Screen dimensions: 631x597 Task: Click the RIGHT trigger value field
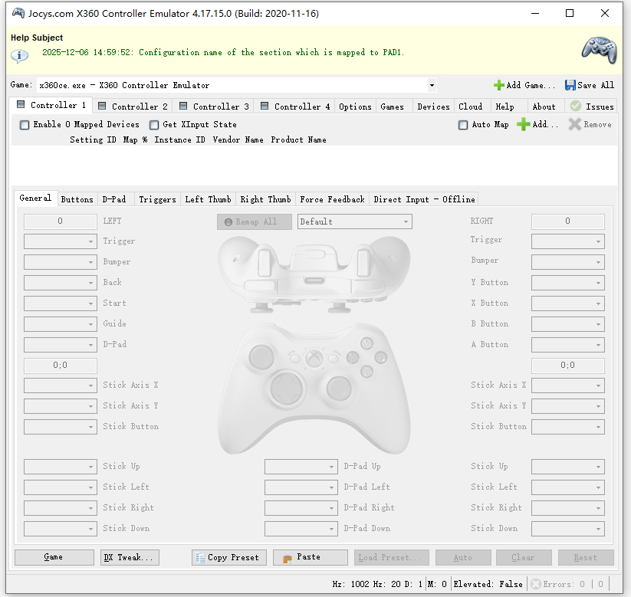tap(568, 221)
